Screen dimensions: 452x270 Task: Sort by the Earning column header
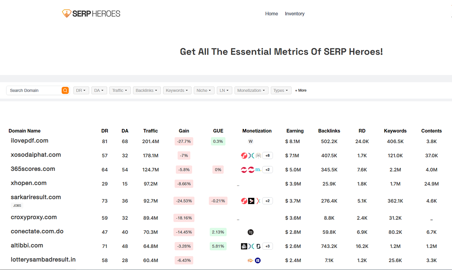pos(295,131)
